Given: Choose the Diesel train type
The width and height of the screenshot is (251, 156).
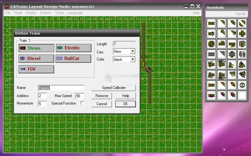Looking at the screenshot, I should click(36, 58).
